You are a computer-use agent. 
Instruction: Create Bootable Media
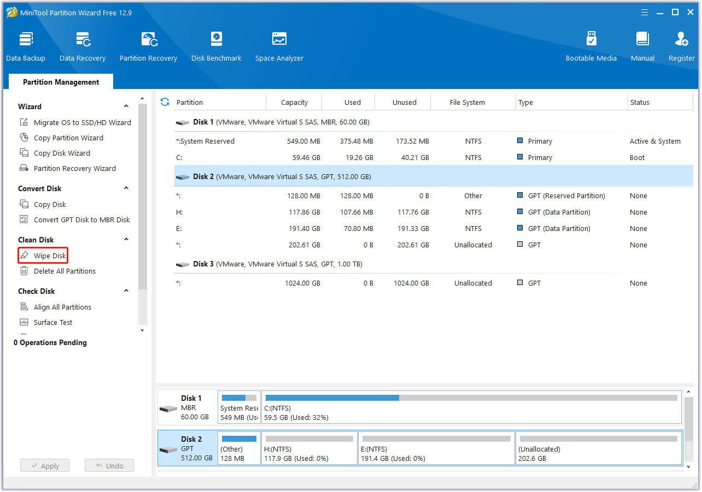coord(591,47)
